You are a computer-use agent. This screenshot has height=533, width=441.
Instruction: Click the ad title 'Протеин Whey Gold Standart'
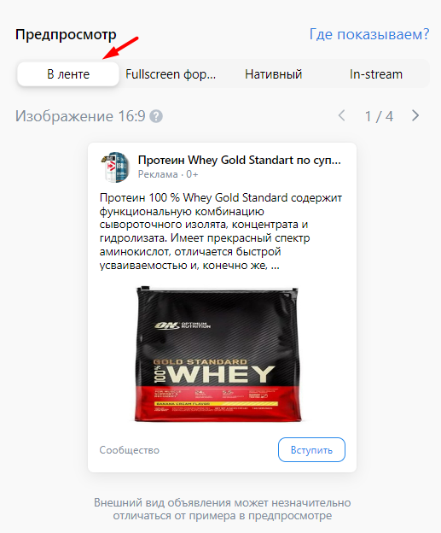(x=240, y=160)
